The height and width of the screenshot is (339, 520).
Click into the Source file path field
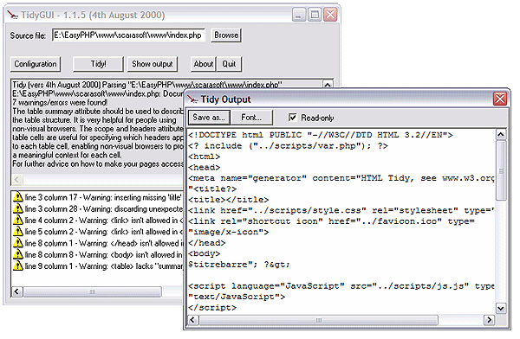tap(128, 35)
